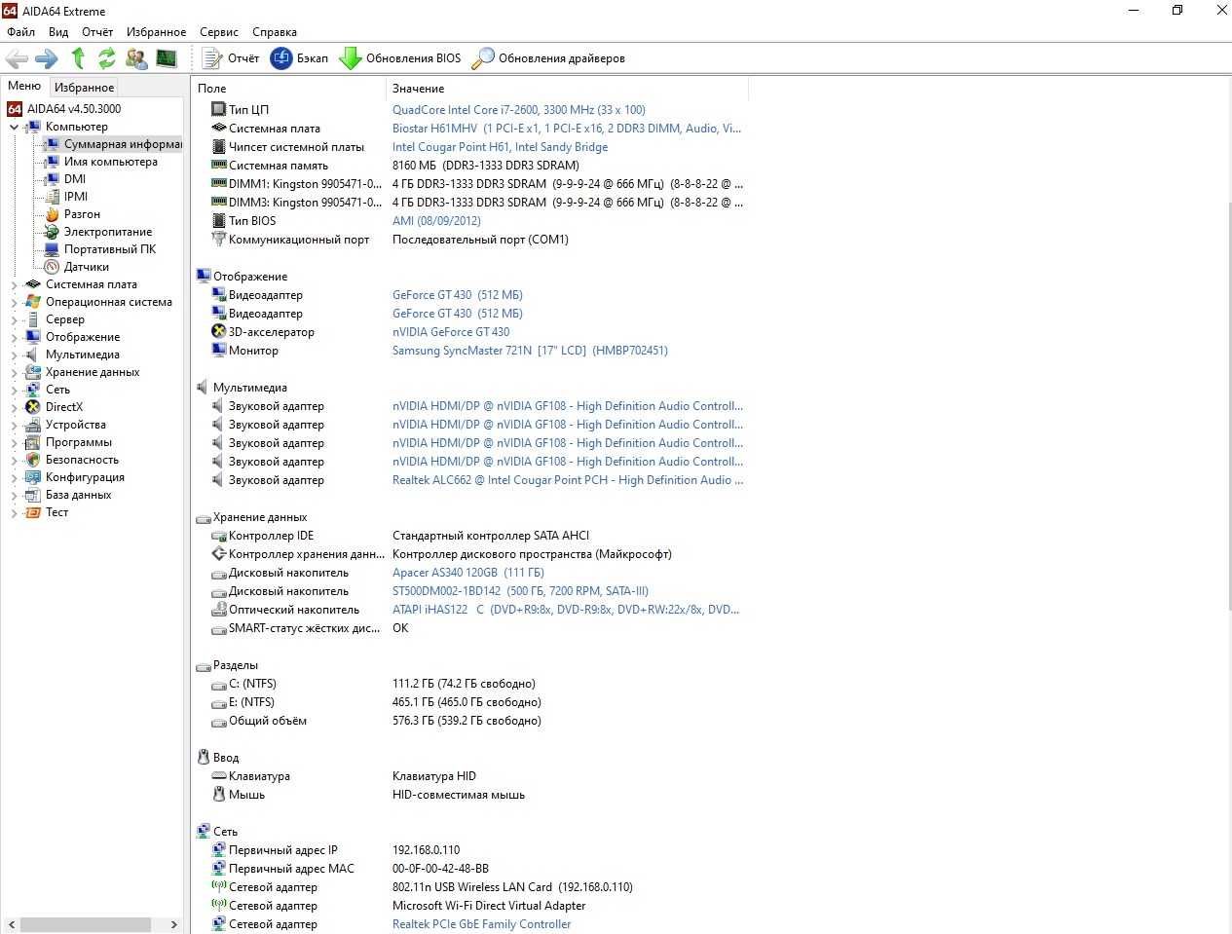Select Имя компьютера in the tree
The height and width of the screenshot is (934, 1232).
(110, 162)
